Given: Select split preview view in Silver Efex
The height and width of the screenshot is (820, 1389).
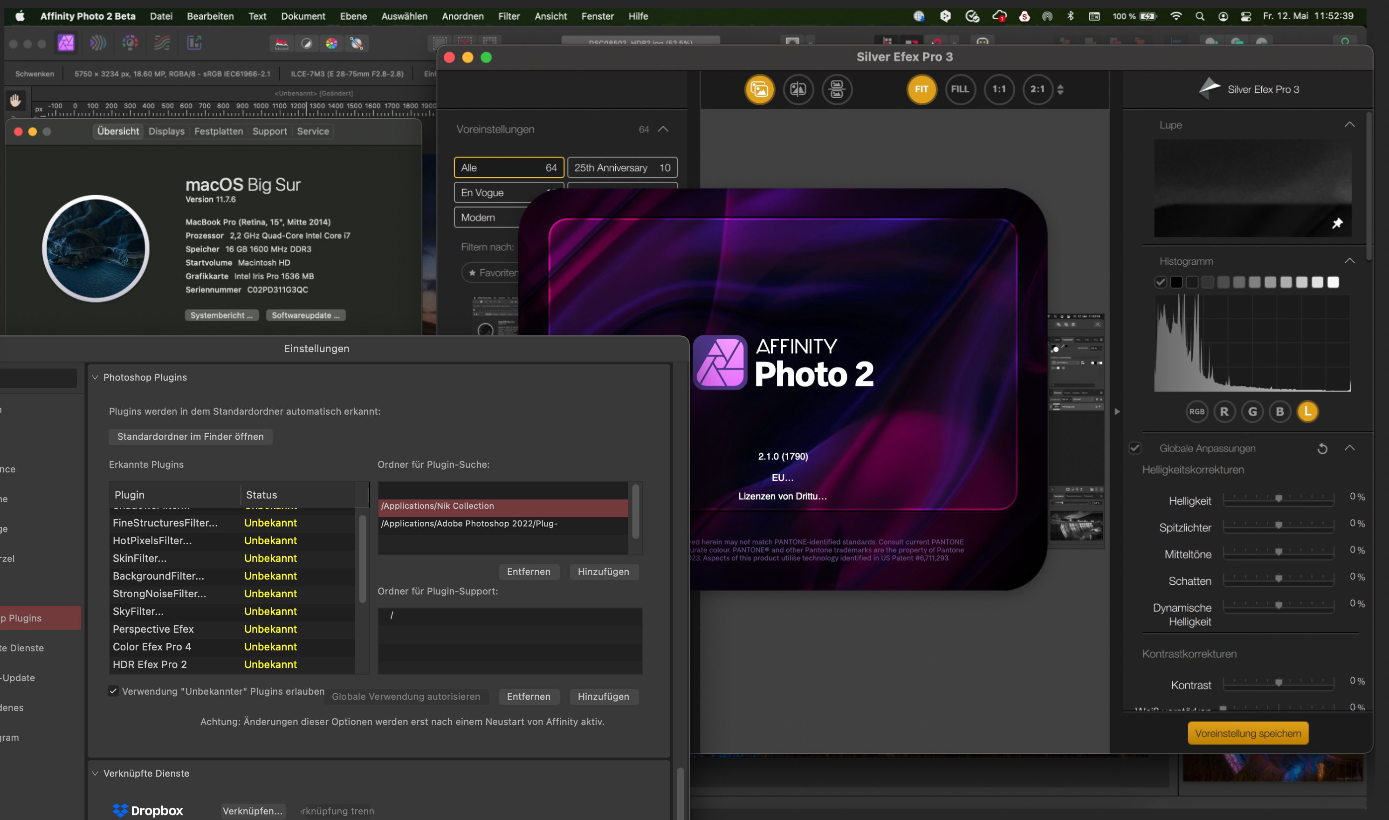Looking at the screenshot, I should [x=798, y=89].
